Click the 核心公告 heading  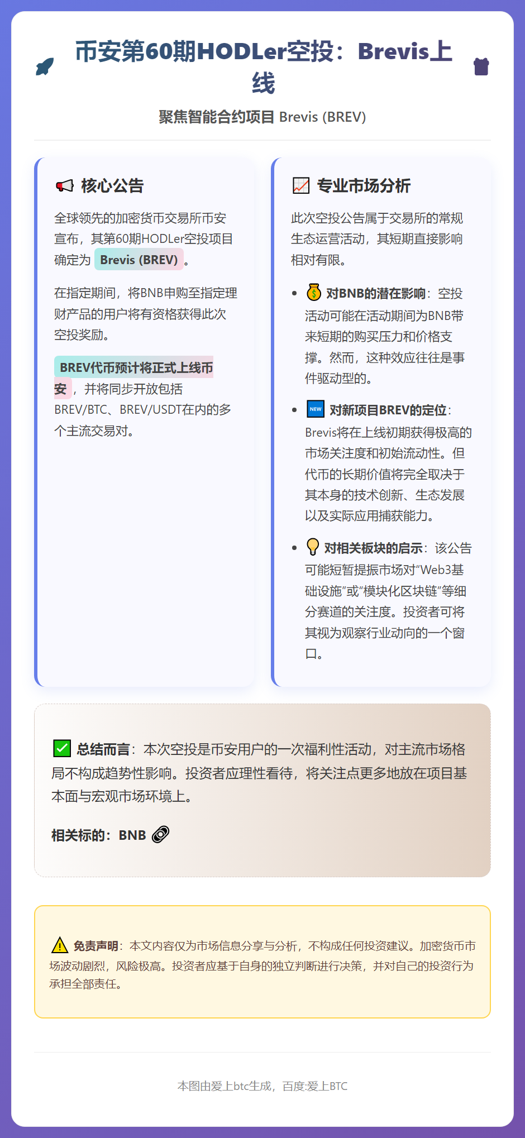[112, 185]
